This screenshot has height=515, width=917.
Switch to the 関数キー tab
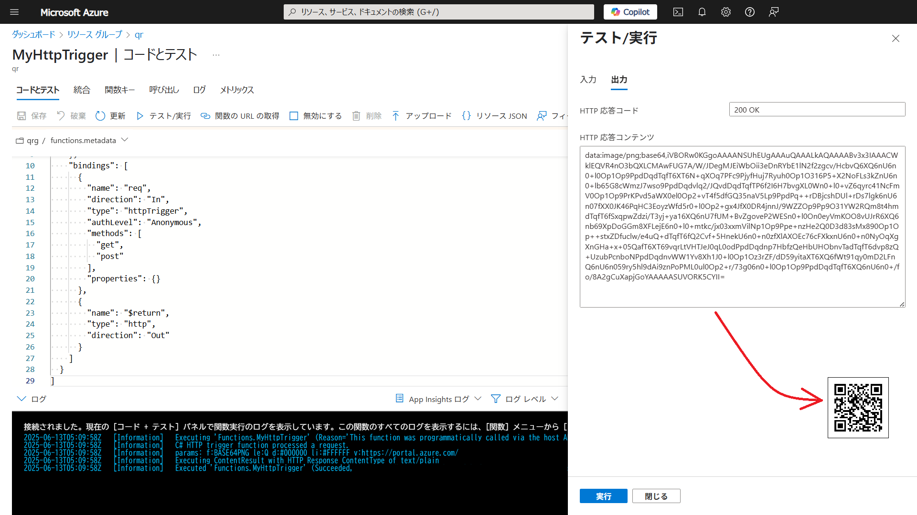tap(120, 90)
